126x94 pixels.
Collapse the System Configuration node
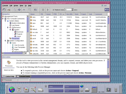[x=5, y=41]
